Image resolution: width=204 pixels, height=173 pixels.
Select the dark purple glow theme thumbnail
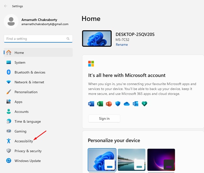point(161,159)
